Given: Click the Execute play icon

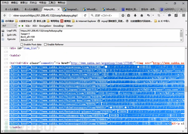Looking at the screenshot, I should [x=3, y=39].
